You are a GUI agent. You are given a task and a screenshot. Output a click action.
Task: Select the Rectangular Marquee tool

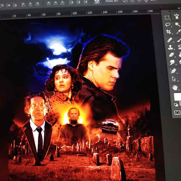coord(167,18)
